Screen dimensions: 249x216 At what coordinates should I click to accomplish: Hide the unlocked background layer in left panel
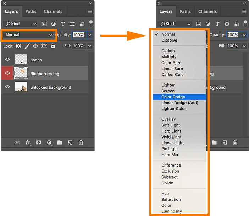tap(7, 87)
